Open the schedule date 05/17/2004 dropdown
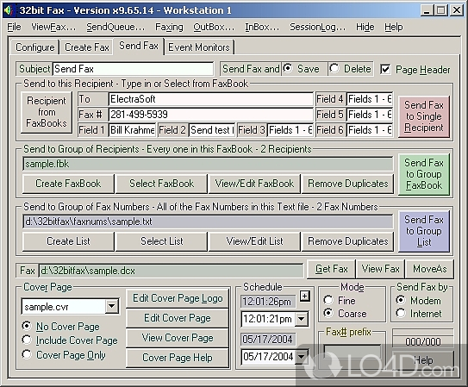The height and width of the screenshot is (387, 468). click(x=302, y=356)
